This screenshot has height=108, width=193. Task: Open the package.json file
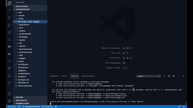click(x=30, y=80)
